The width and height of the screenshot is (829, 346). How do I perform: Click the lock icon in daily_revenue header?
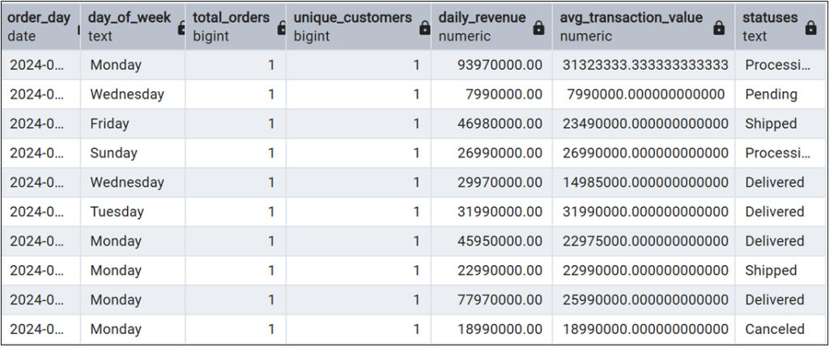[538, 28]
